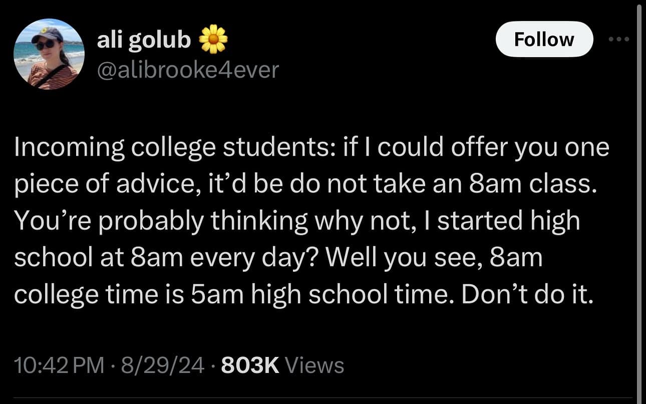Click the "Views" label
The height and width of the screenshot is (404, 646).
click(x=314, y=365)
